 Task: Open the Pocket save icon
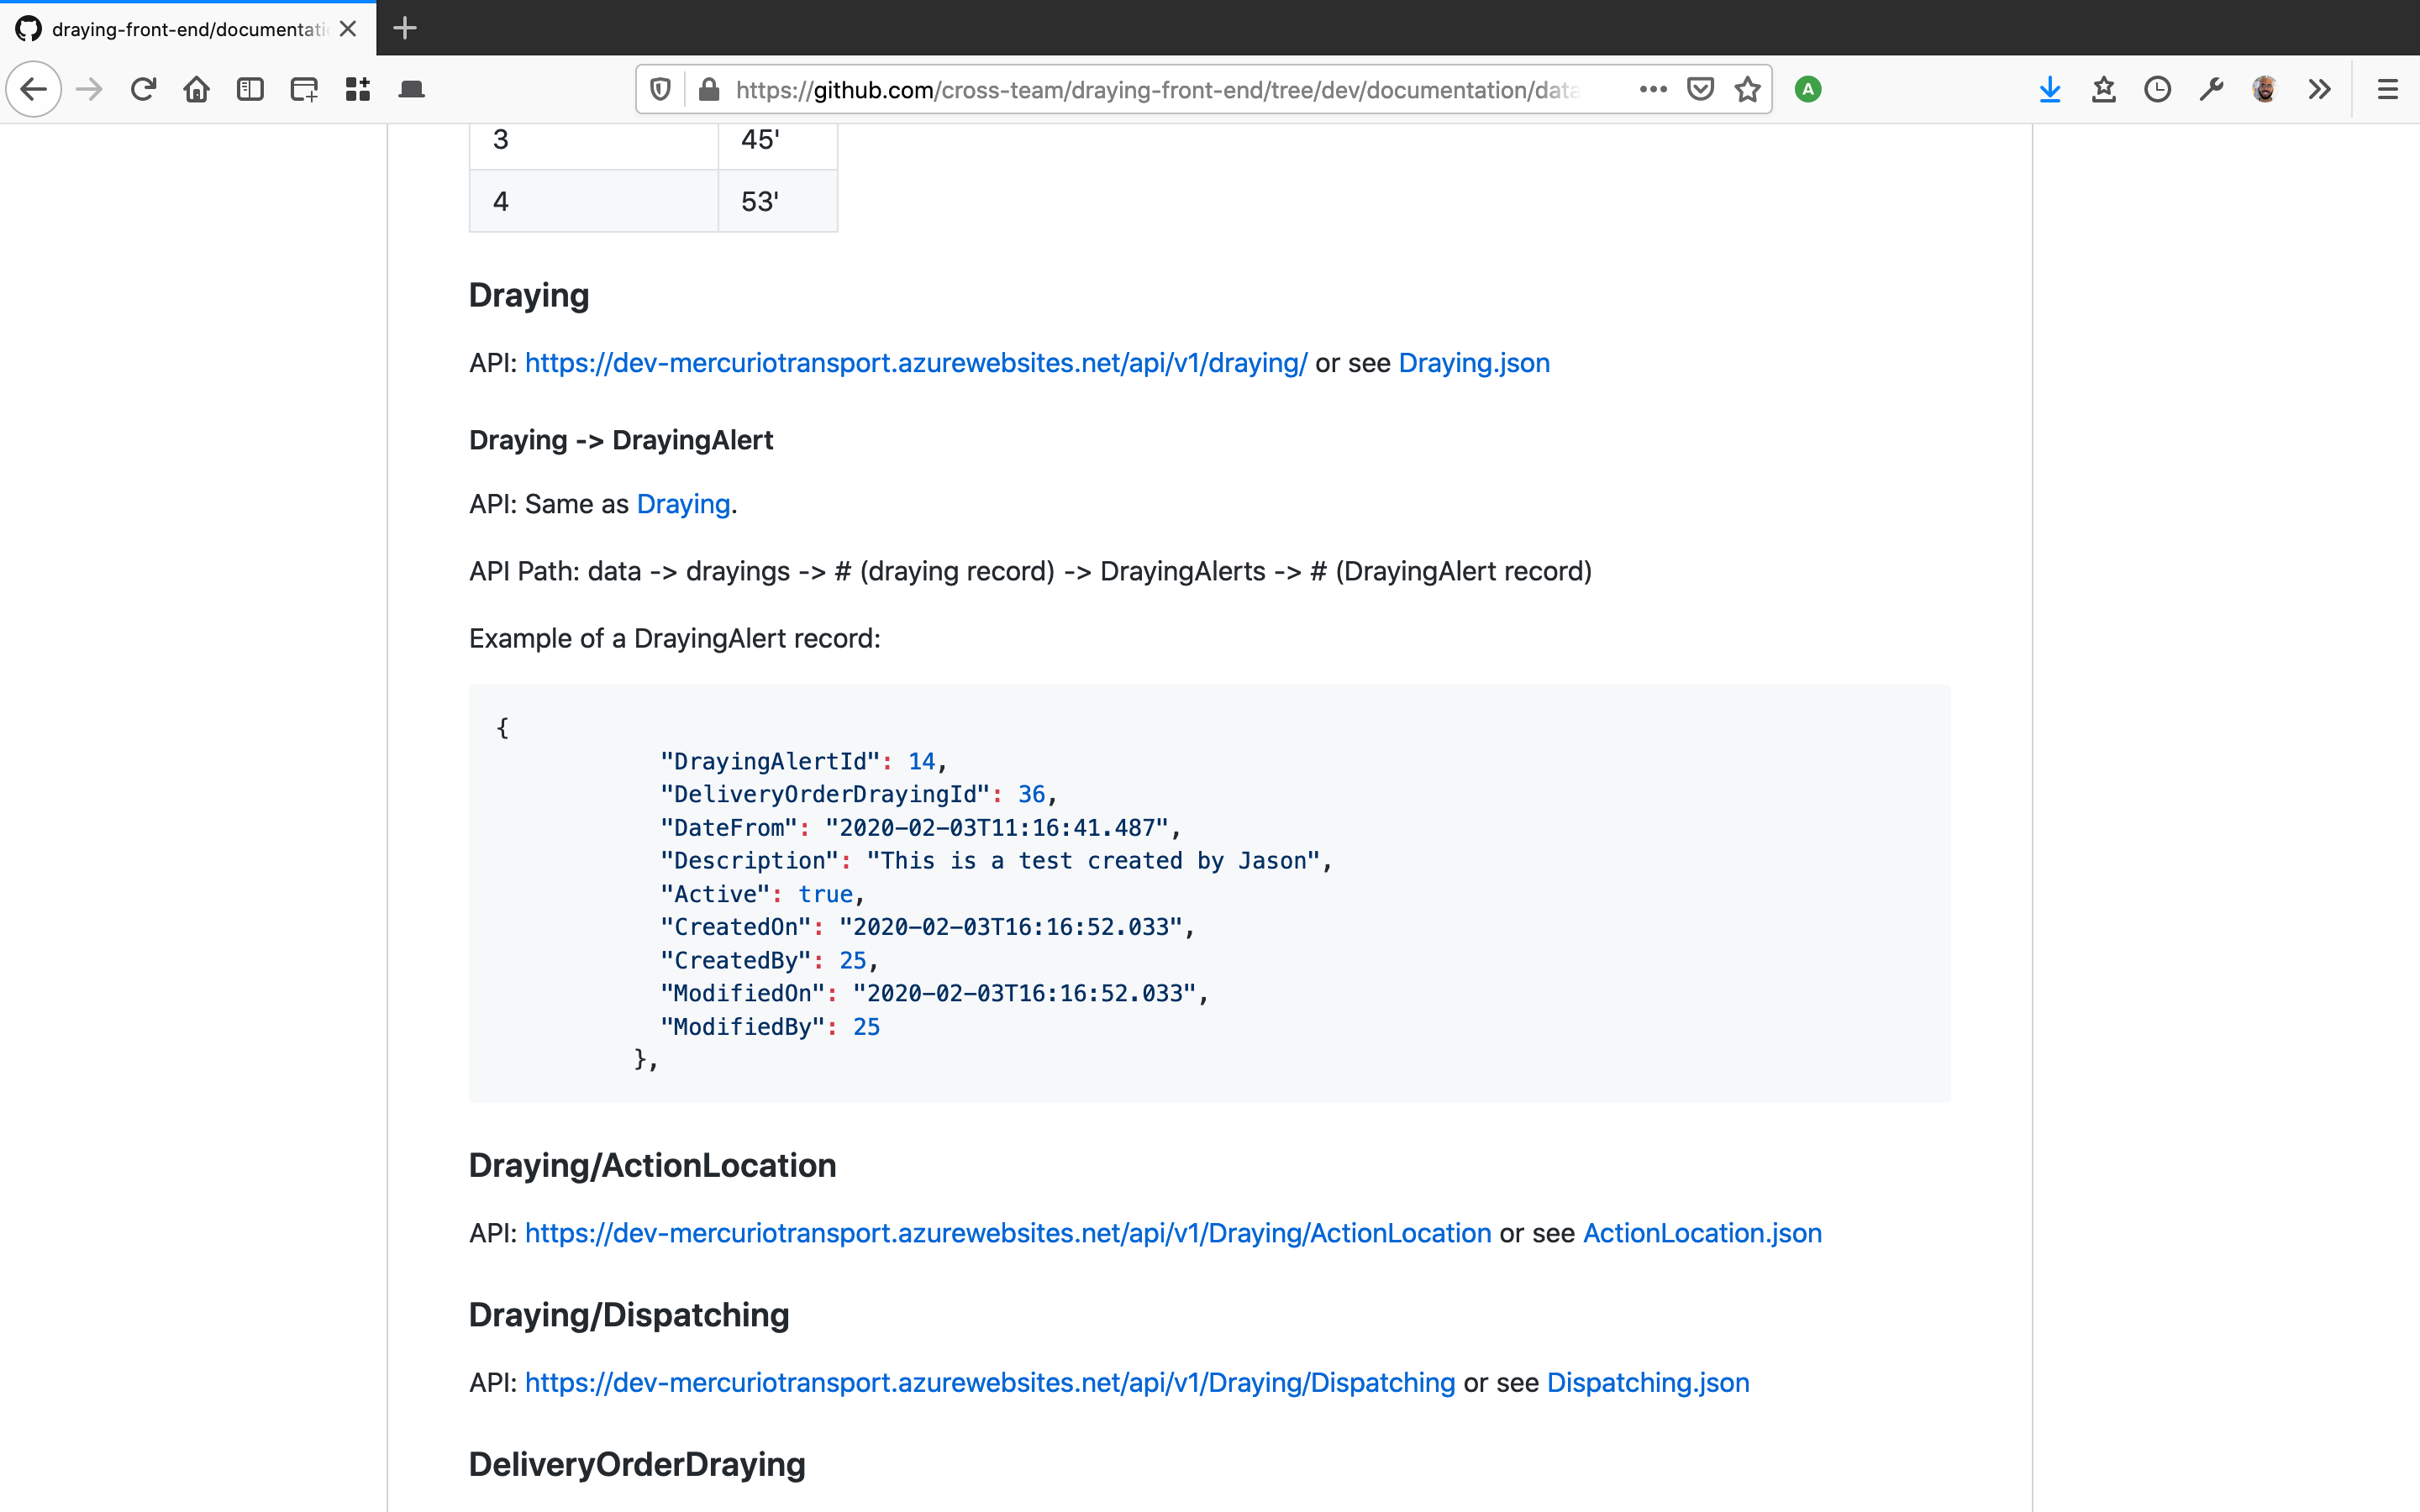click(1700, 90)
